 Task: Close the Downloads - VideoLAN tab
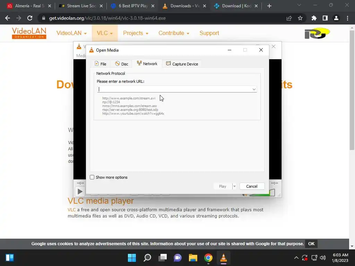(205, 6)
